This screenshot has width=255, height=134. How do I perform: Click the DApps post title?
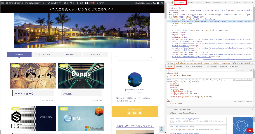click(x=67, y=94)
